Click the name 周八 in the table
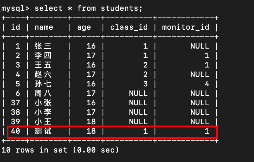The height and width of the screenshot is (162, 254). click(43, 93)
